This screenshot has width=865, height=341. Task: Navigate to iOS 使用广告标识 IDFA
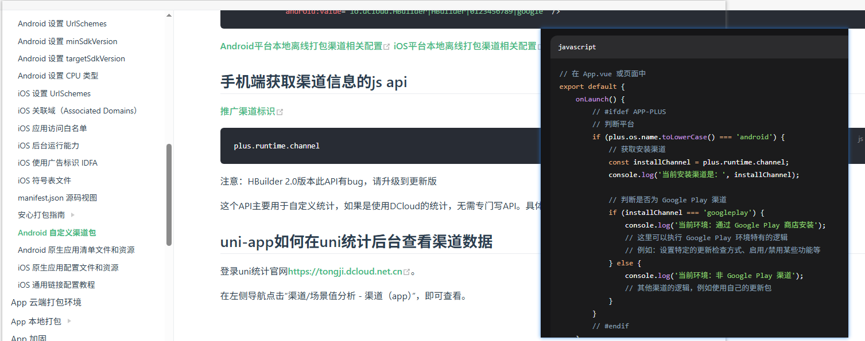(57, 163)
